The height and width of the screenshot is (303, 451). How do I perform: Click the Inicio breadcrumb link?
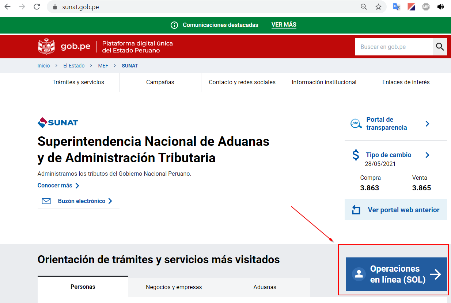point(43,66)
